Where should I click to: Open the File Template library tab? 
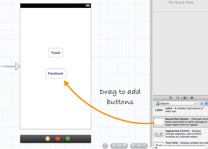pos(170,98)
